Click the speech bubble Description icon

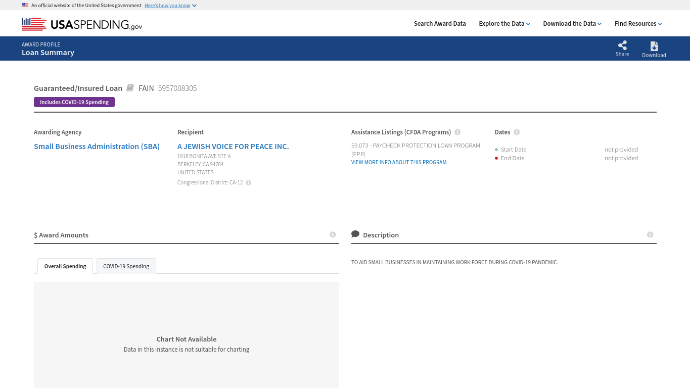355,234
